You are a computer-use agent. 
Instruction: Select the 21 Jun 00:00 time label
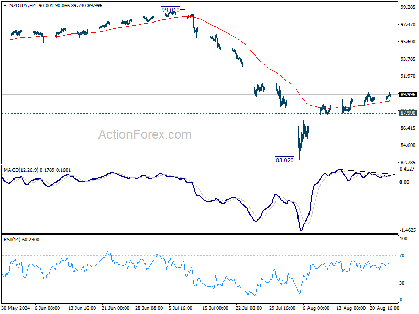click(x=116, y=308)
